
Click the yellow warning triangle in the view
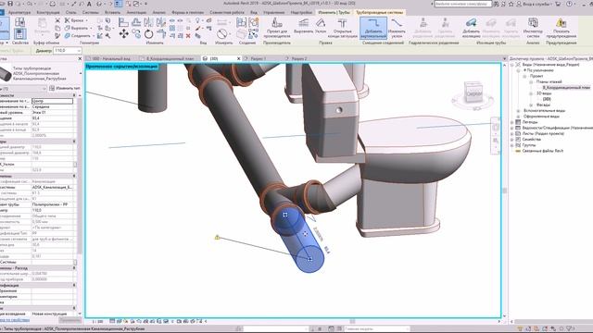[217, 237]
